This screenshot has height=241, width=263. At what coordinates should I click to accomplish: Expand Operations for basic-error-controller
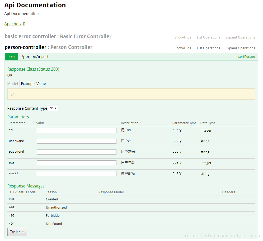(240, 37)
